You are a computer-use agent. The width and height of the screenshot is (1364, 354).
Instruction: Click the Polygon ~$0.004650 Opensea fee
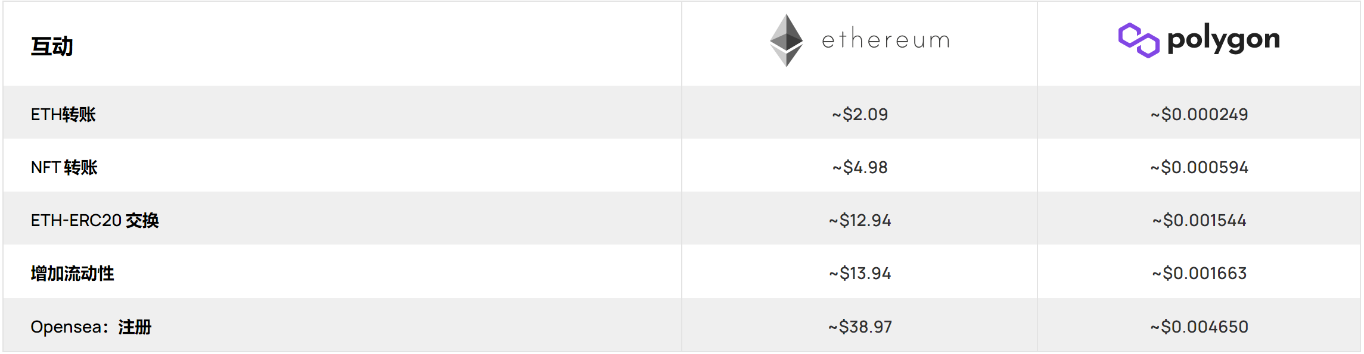[x=1199, y=327]
